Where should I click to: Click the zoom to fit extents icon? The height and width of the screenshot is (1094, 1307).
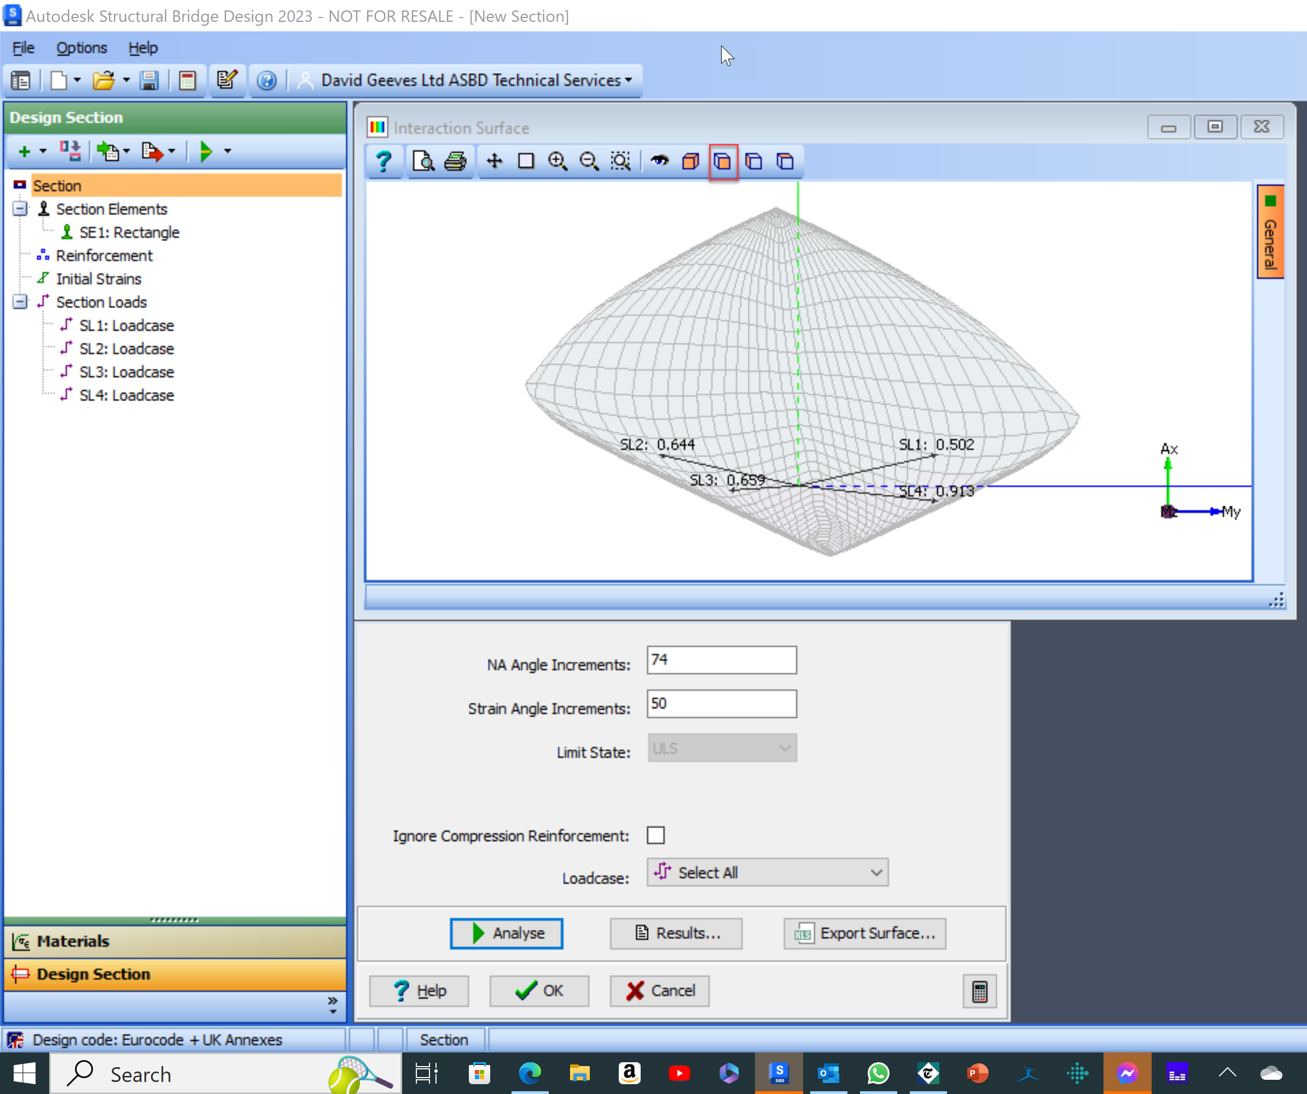[620, 161]
